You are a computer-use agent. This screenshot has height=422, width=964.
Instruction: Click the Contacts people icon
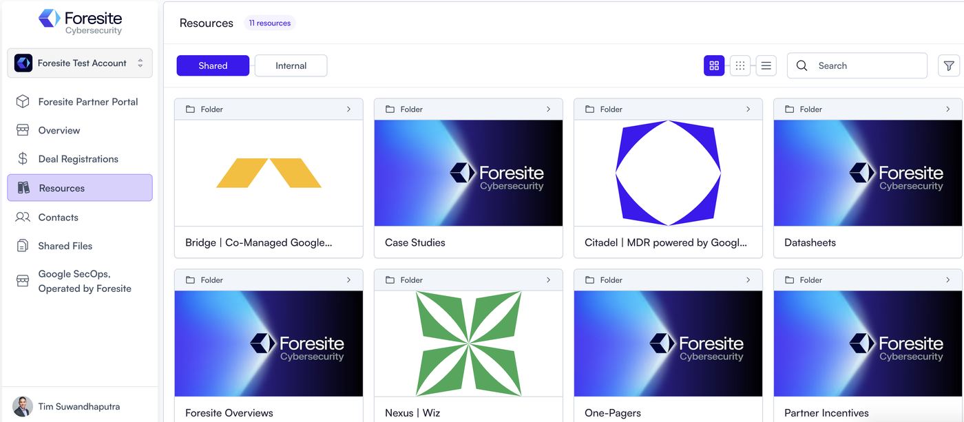[23, 217]
